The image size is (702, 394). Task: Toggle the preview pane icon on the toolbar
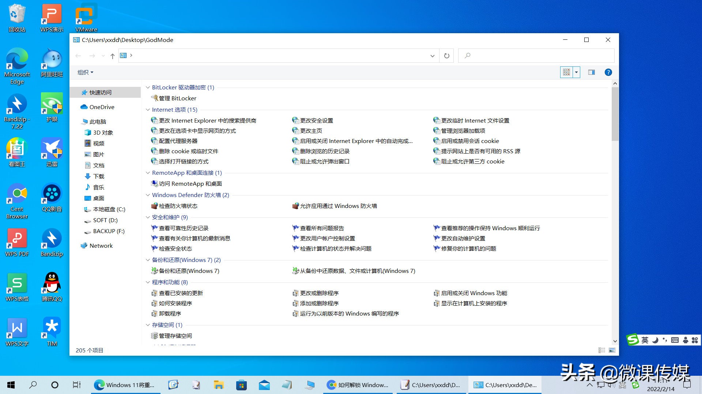[591, 72]
